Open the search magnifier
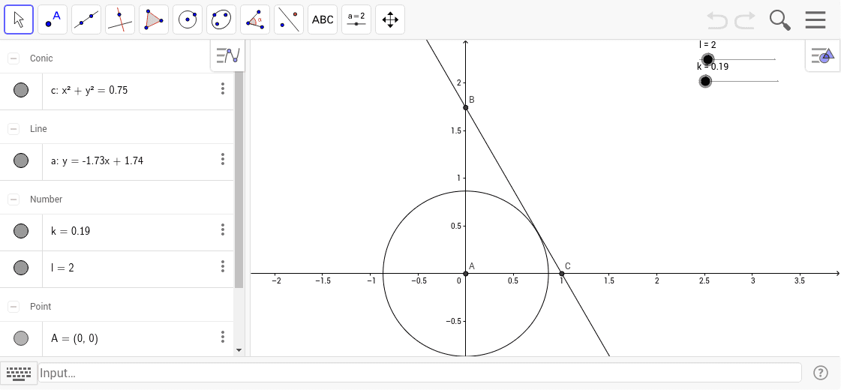Screen dimensions: 841x390 point(779,20)
